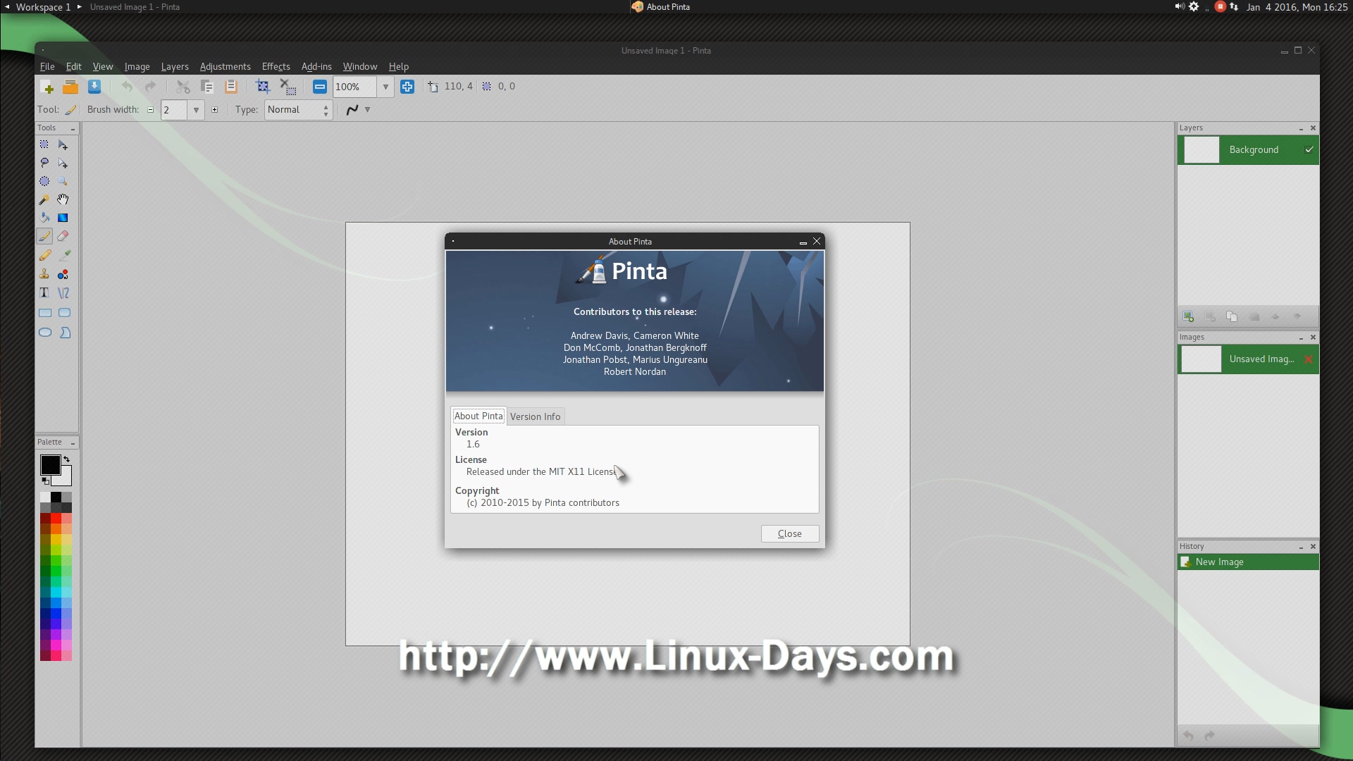Collapse the Palette panel minimize arrow
Viewport: 1353px width, 761px height.
tap(73, 443)
